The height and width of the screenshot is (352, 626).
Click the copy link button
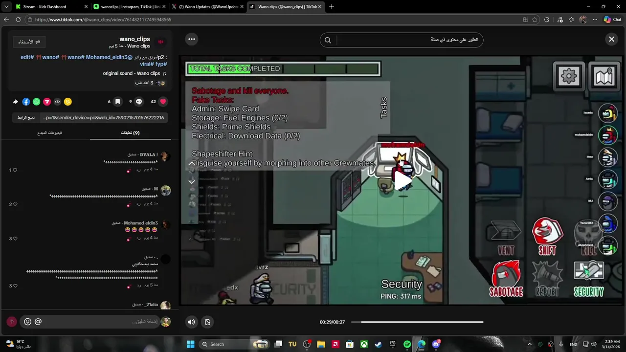26,117
